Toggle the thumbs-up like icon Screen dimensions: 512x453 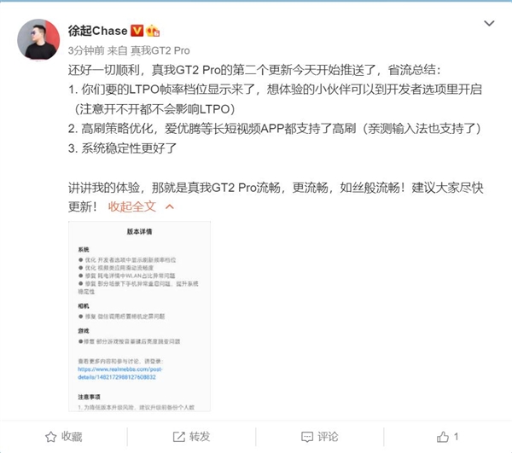click(442, 437)
